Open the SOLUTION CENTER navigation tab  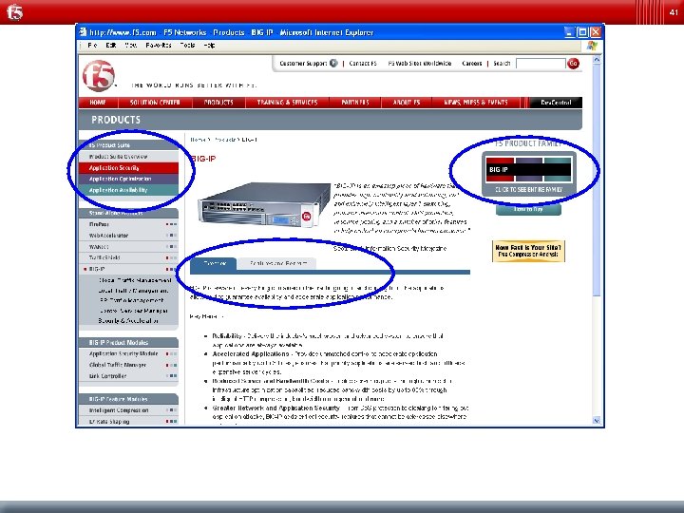point(155,103)
